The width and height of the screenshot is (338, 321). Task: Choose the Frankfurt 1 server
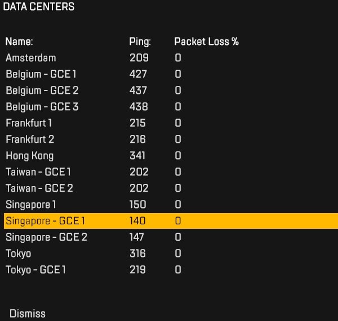(29, 123)
